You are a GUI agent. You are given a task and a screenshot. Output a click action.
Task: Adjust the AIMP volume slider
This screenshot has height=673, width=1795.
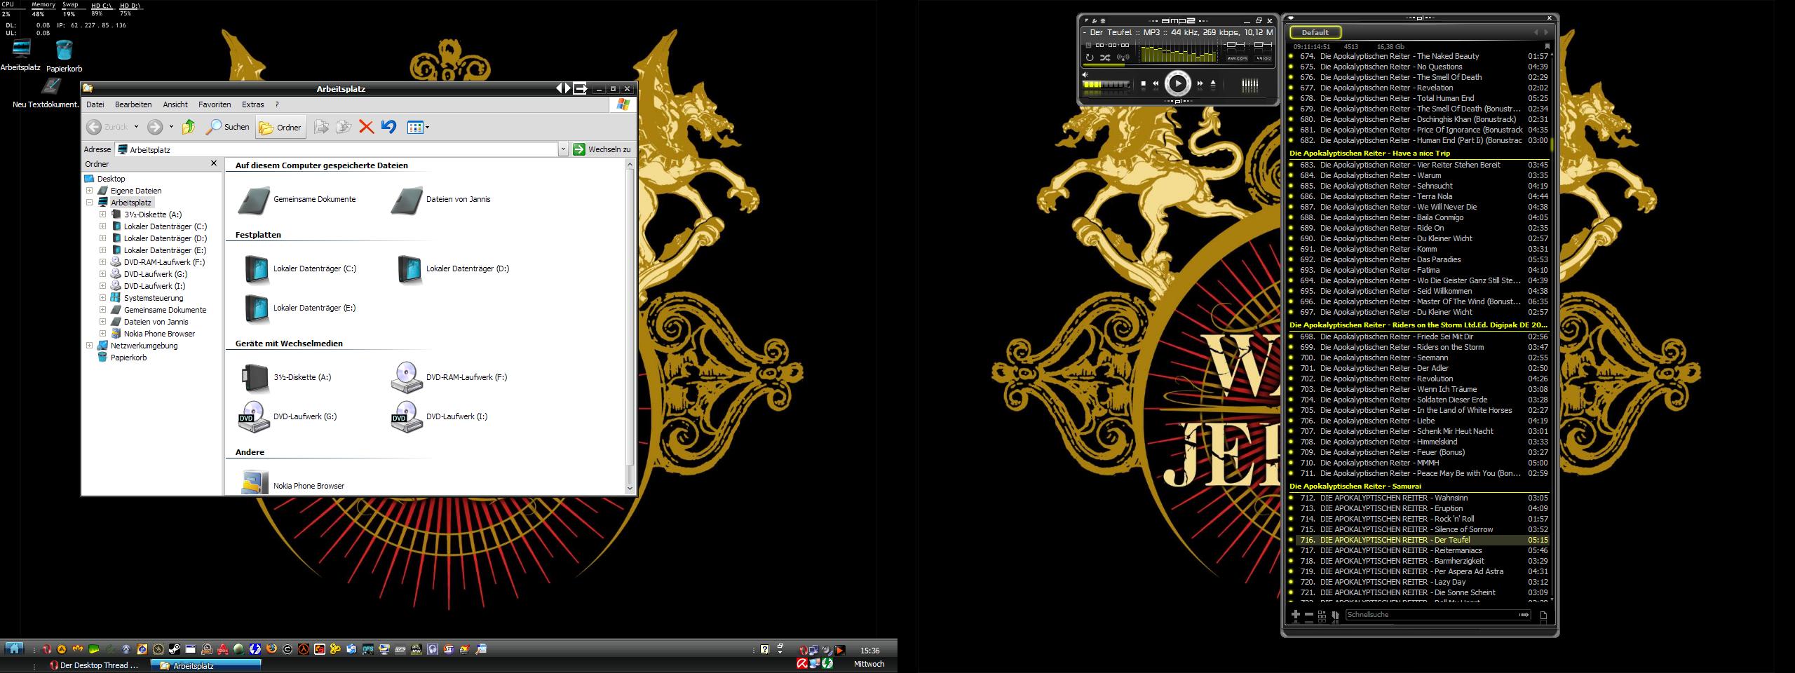click(1106, 84)
